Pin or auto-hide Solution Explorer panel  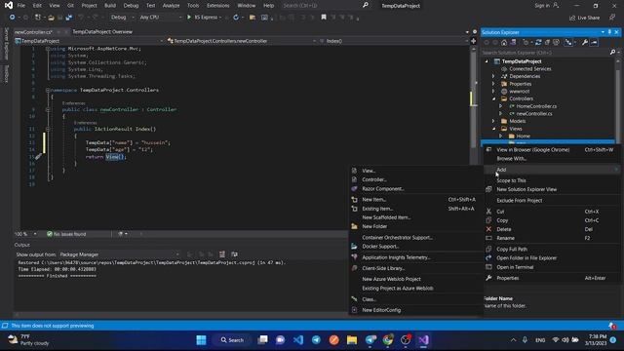pyautogui.click(x=609, y=32)
